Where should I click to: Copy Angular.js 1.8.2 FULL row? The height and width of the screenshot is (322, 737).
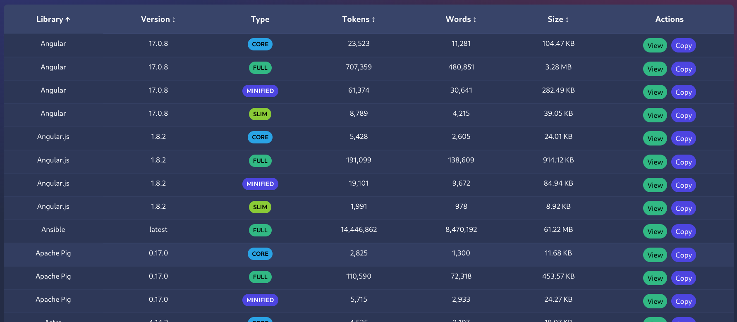pos(684,162)
